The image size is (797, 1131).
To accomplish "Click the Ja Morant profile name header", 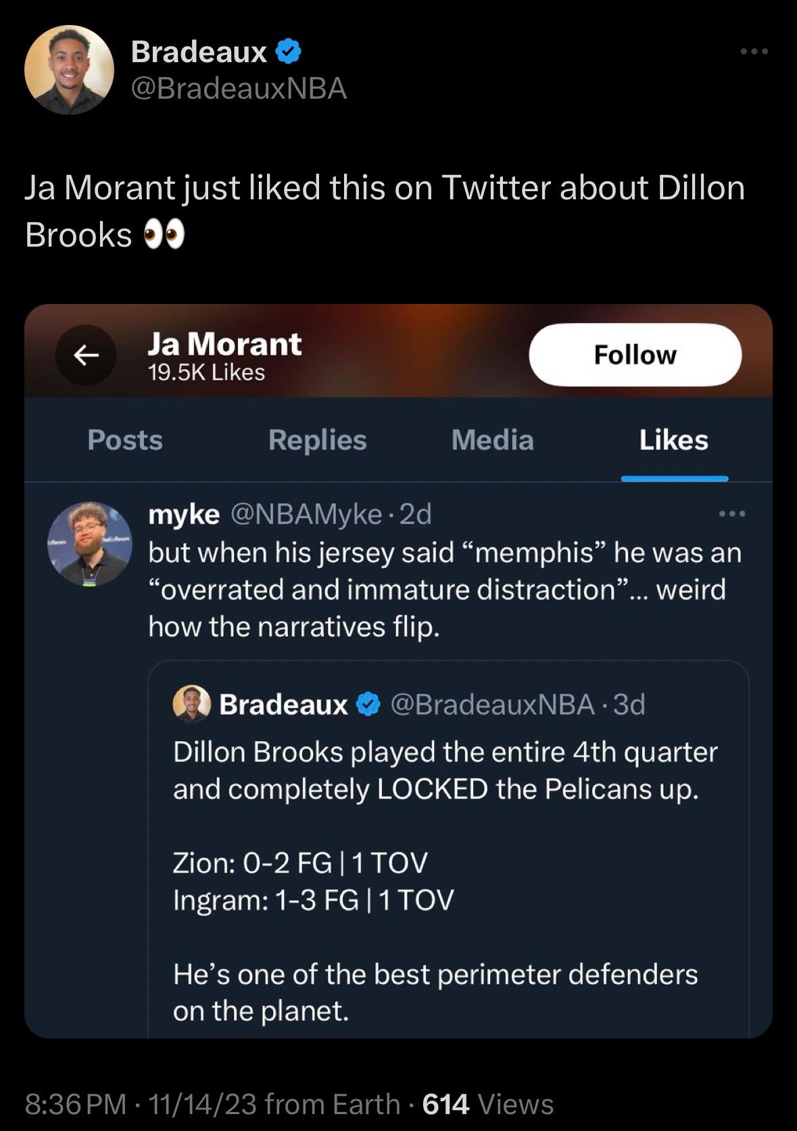I will 224,345.
